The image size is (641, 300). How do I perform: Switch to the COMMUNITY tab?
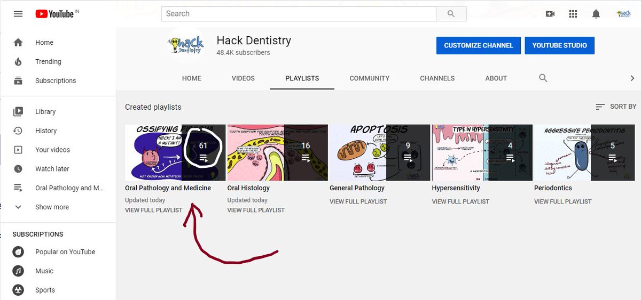pos(370,78)
